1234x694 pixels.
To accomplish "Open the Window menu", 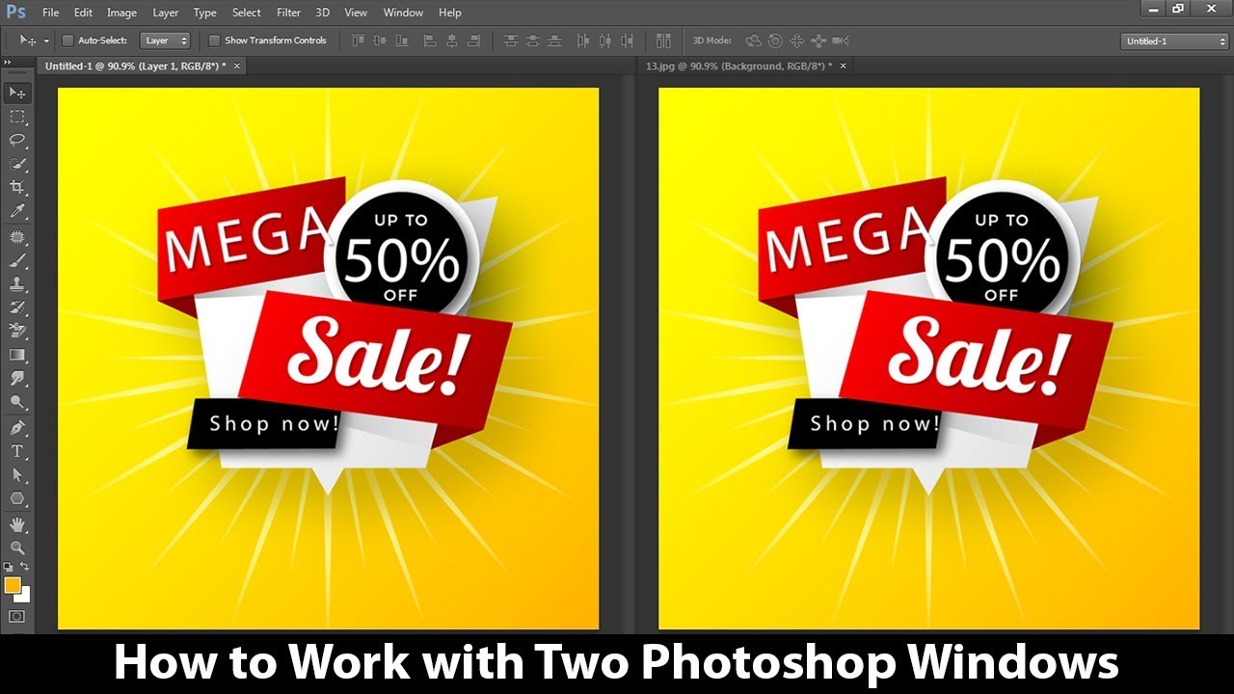I will [x=403, y=13].
